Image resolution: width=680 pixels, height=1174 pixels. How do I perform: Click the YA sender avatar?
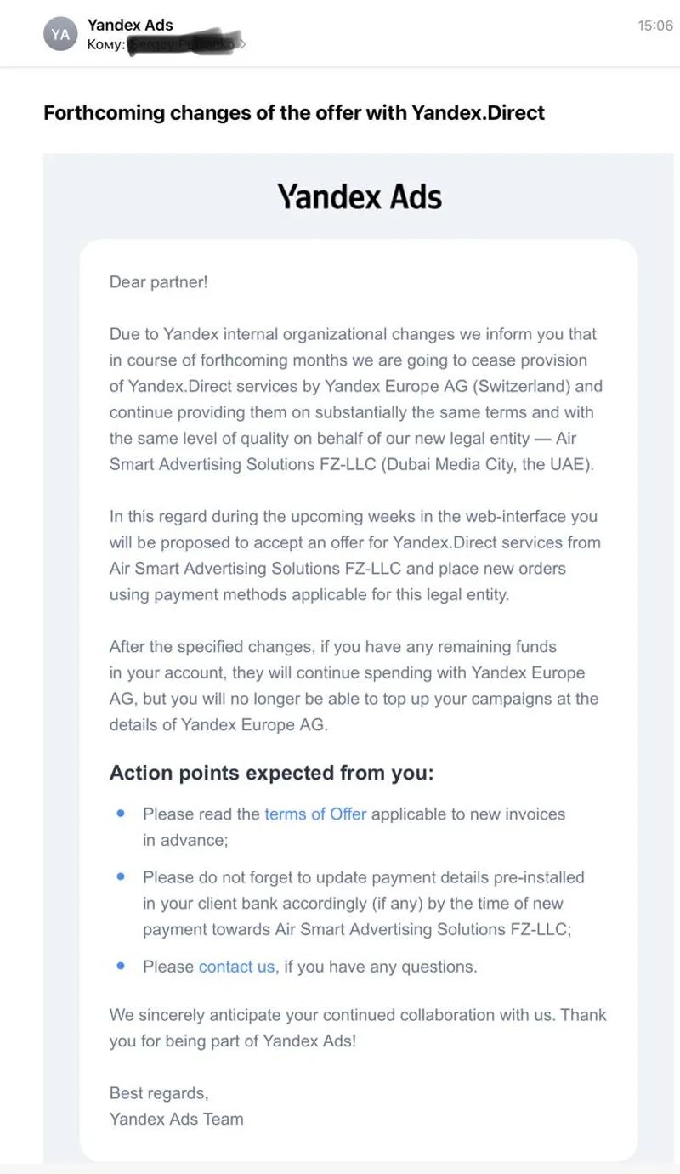(x=60, y=34)
